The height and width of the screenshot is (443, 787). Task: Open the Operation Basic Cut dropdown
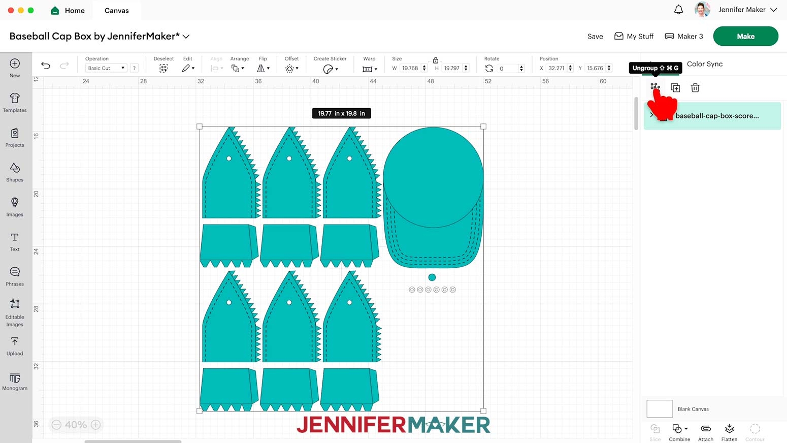point(105,68)
